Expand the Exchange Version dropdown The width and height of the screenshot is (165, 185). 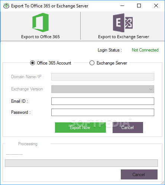pos(103,89)
